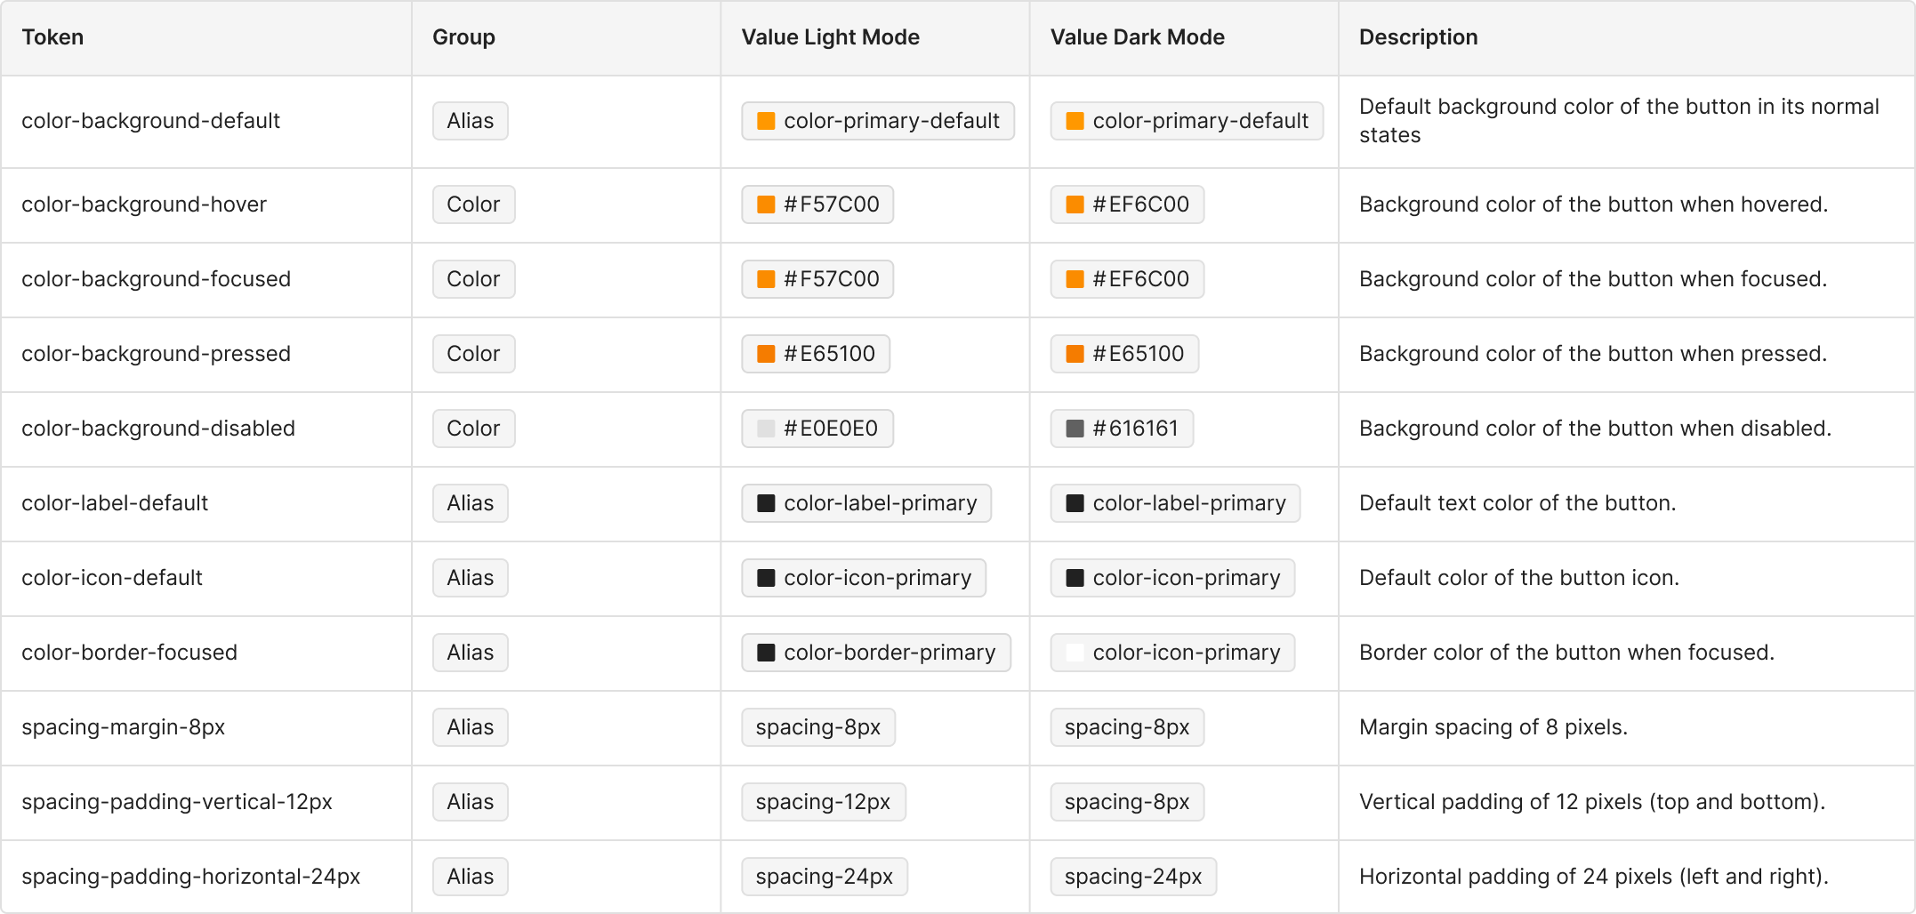Click the dark-mode color-label-primary black swatch
Image resolution: width=1916 pixels, height=914 pixels.
pyautogui.click(x=1075, y=503)
